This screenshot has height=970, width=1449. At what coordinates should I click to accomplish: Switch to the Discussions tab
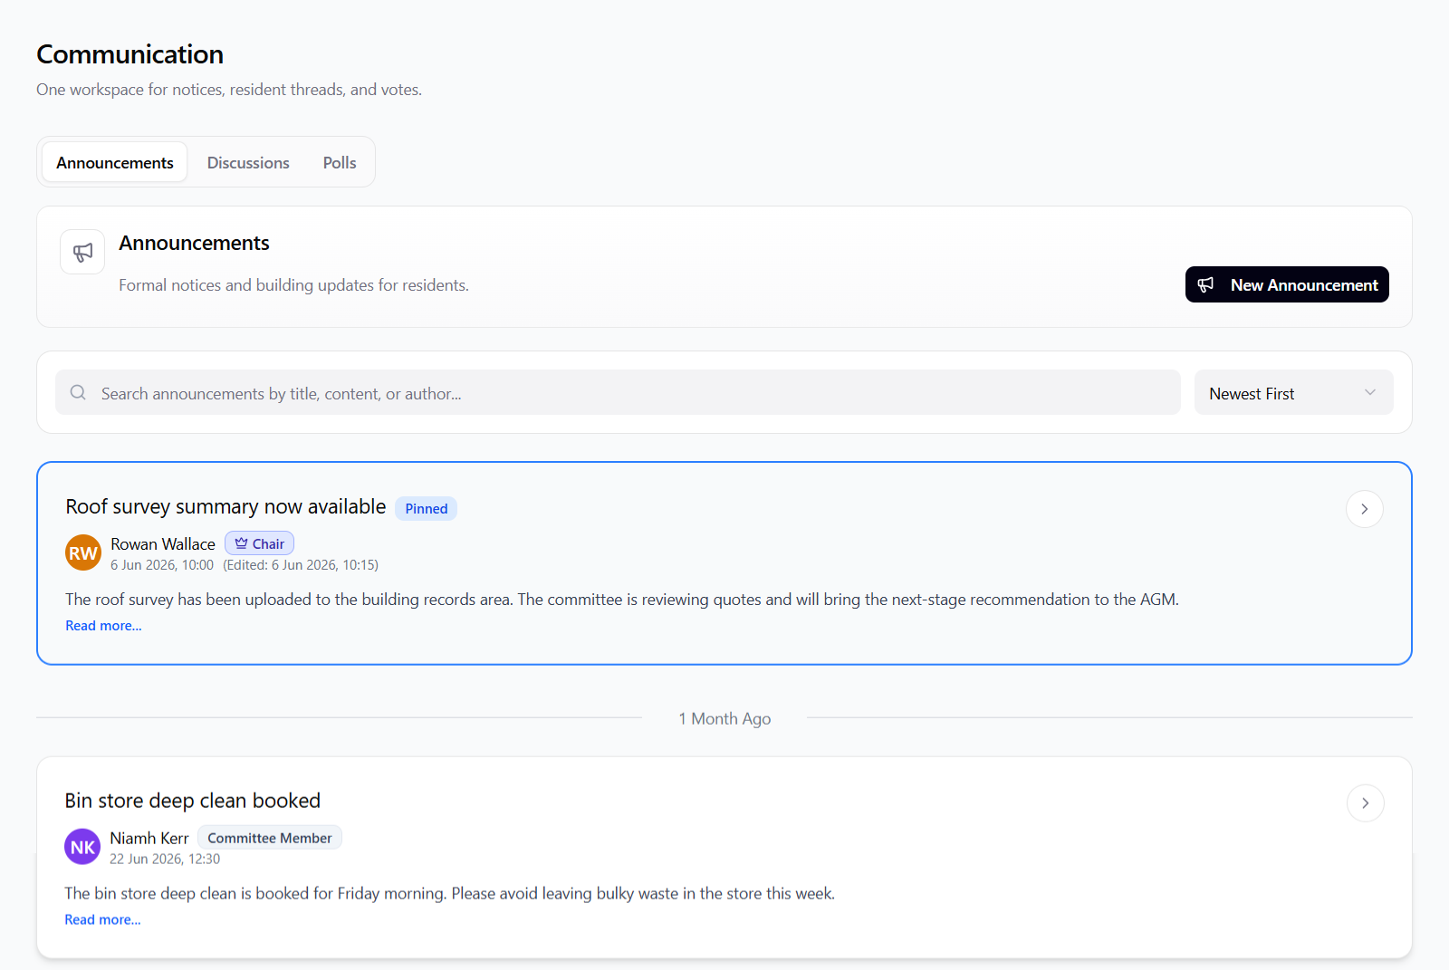click(x=248, y=162)
